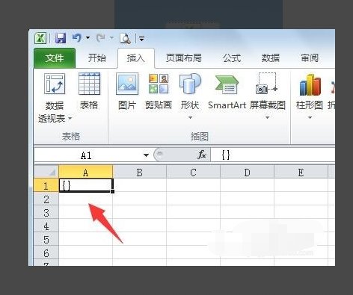Image resolution: width=353 pixels, height=295 pixels.
Task: Click cell D2
Action: [247, 199]
